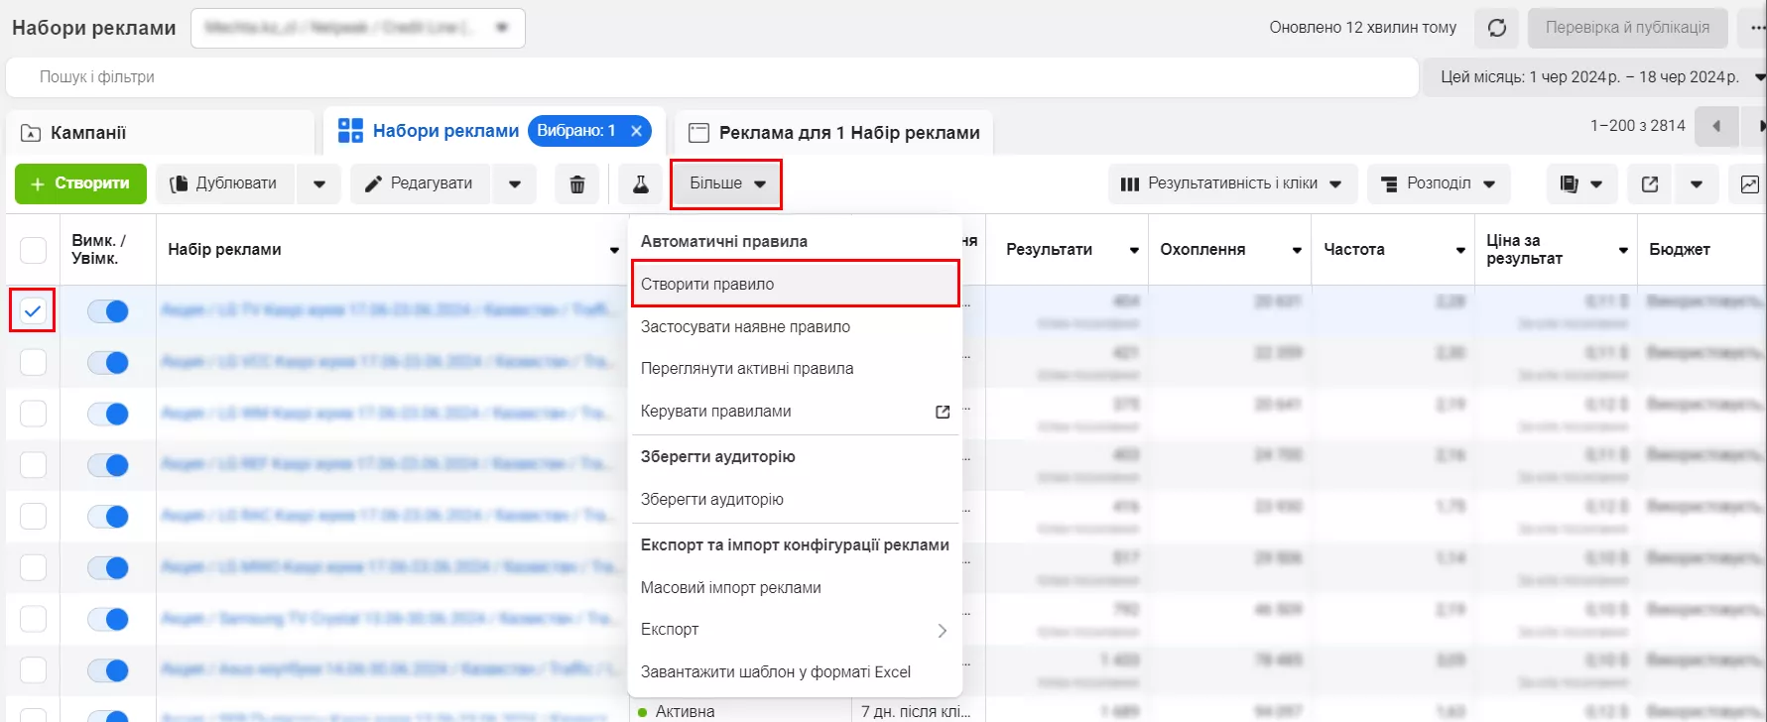Go to previous page of results
1767x722 pixels.
1716,126
